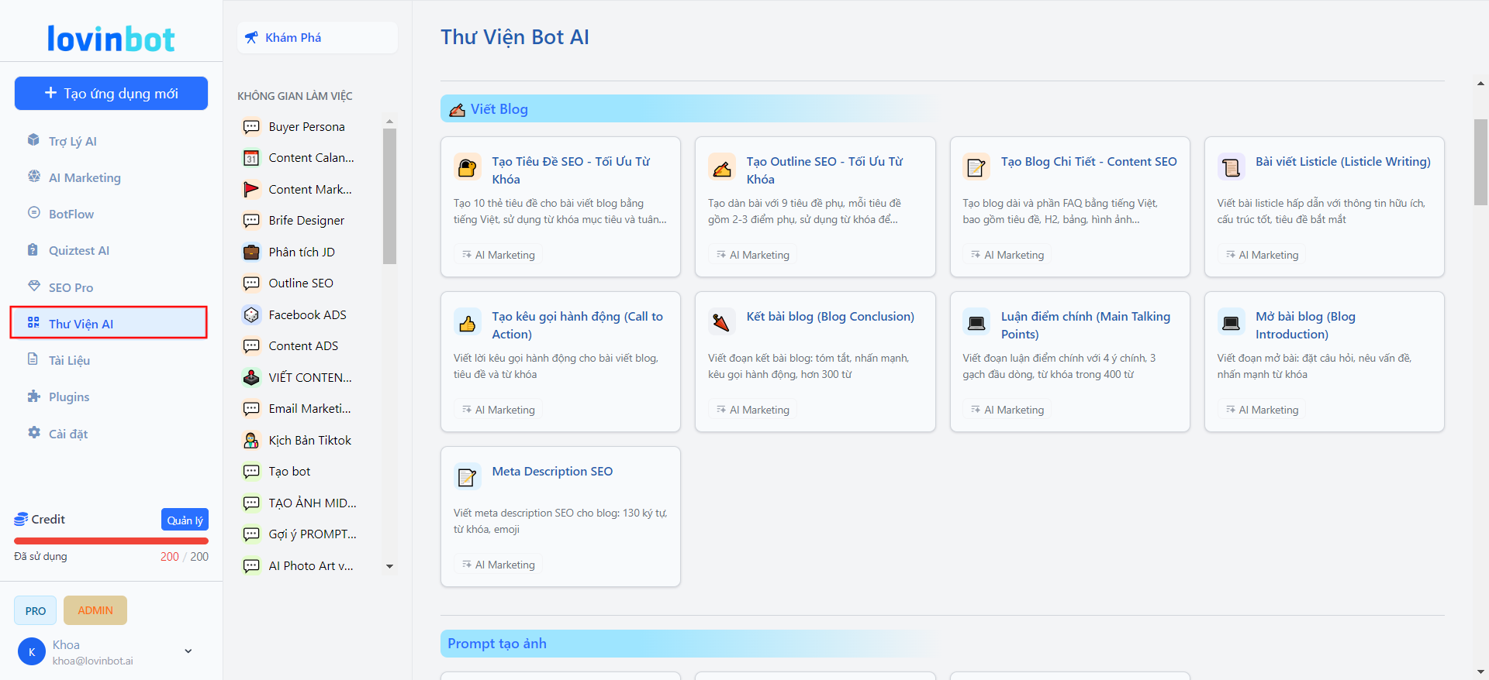Image resolution: width=1489 pixels, height=680 pixels.
Task: Expand the Khoa account dropdown chevron
Action: pyautogui.click(x=188, y=651)
